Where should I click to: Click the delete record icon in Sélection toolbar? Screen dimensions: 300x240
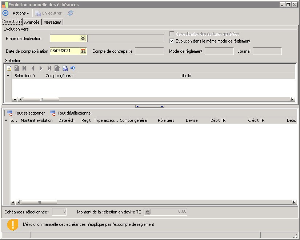[x=17, y=68]
